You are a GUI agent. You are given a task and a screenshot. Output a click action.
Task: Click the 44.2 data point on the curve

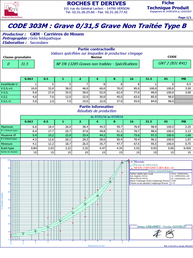click(x=85, y=204)
